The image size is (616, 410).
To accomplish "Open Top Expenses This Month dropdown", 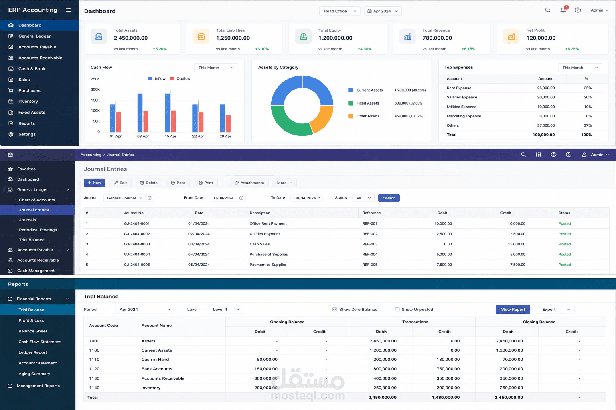I will pyautogui.click(x=580, y=68).
